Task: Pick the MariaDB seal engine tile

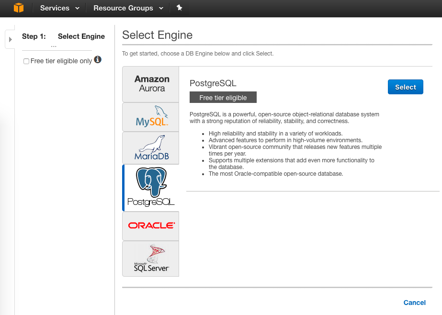Action: [151, 148]
